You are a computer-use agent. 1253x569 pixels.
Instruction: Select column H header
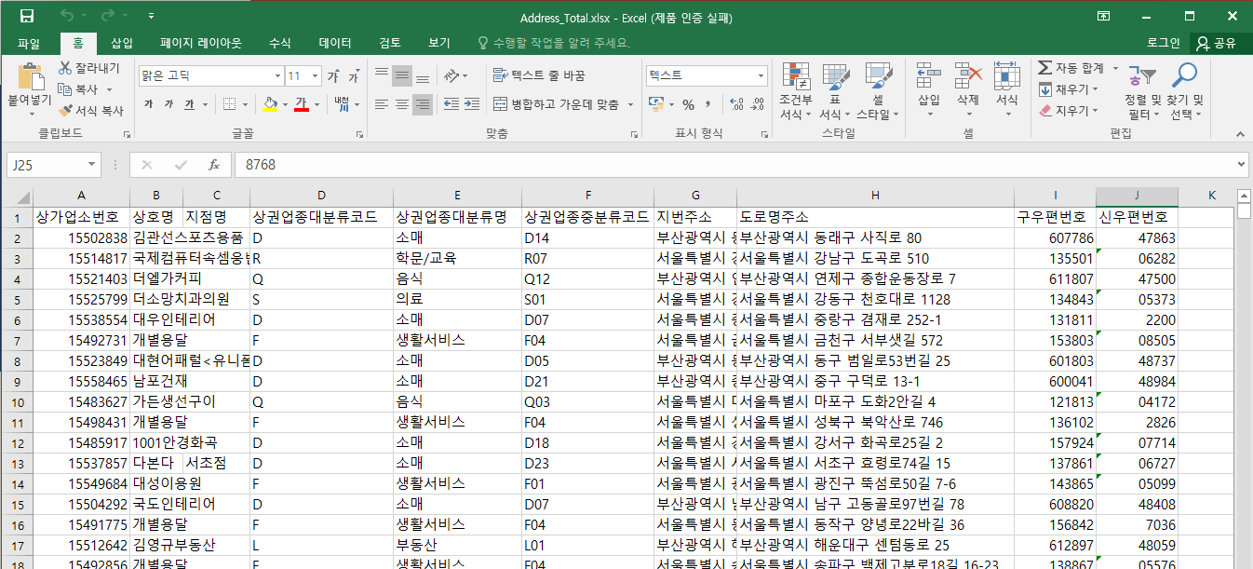click(x=875, y=196)
